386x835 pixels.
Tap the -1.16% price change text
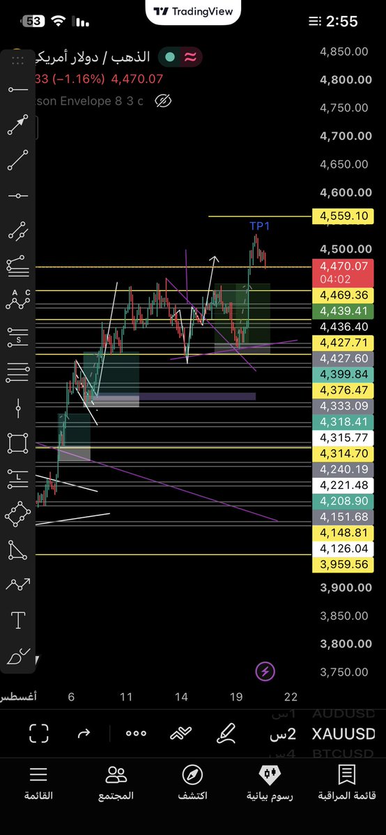point(78,79)
